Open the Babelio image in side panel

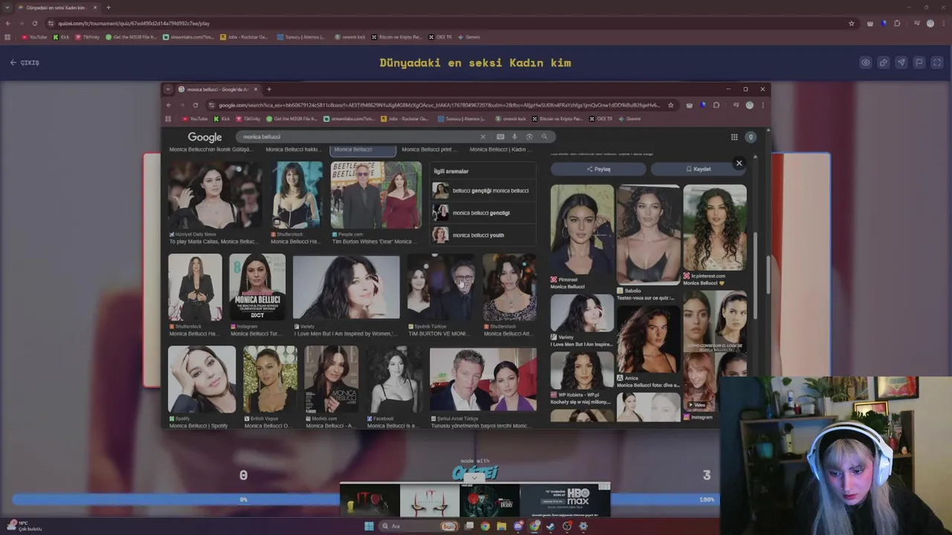648,235
